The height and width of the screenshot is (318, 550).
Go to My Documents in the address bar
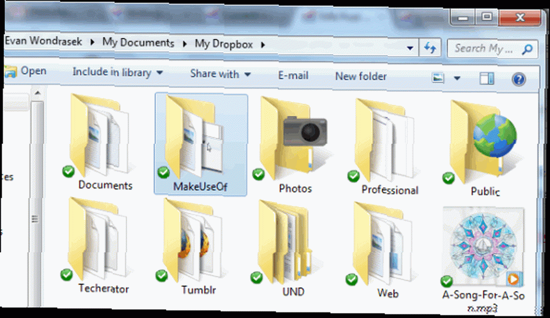[138, 42]
